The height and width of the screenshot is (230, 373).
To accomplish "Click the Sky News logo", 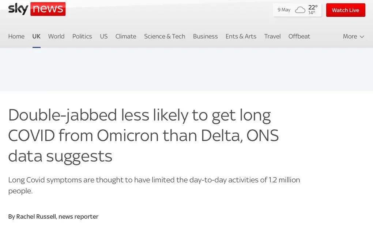I will point(37,9).
